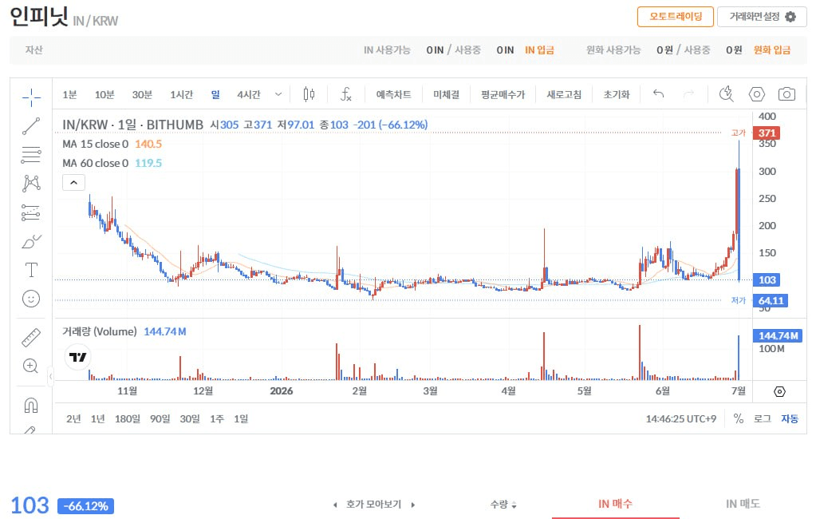816x519 pixels.
Task: Toggle logarithmic scale with 로그
Action: [762, 418]
